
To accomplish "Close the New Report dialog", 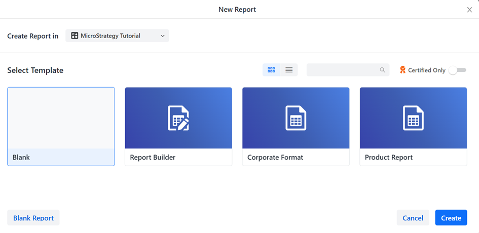I will 469,10.
